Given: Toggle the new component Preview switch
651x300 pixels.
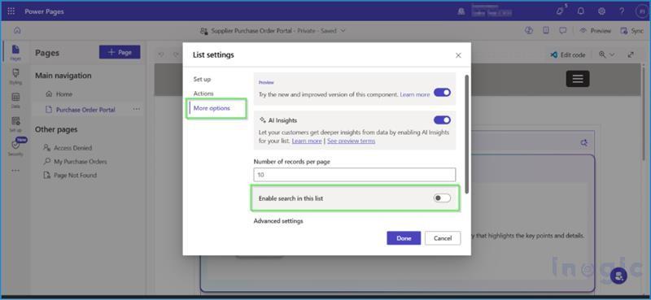Looking at the screenshot, I should [442, 93].
